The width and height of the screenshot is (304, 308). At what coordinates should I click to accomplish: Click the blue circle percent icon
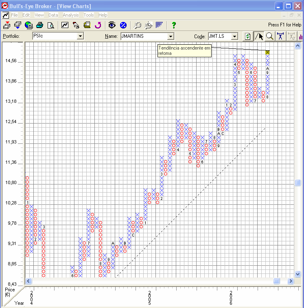[123, 25]
